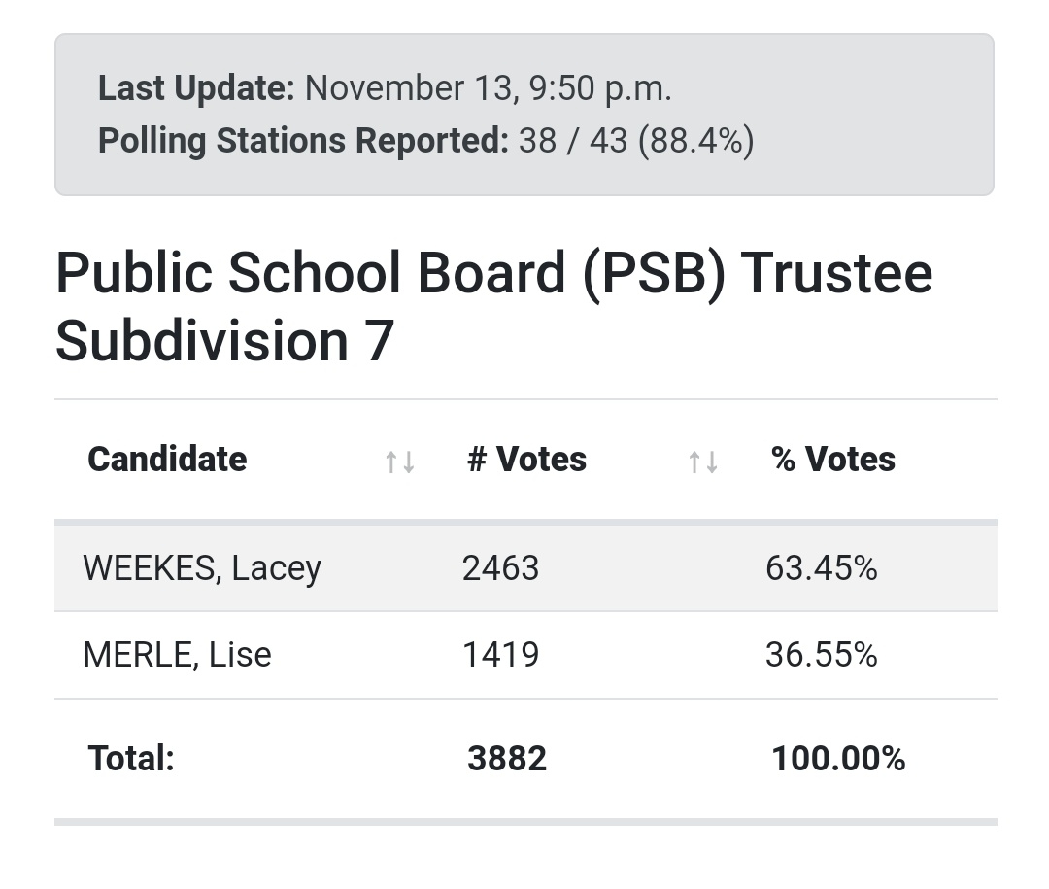Click the sort arrows beside Candidate header
Viewport: 1049px width, 889px height.
[400, 462]
